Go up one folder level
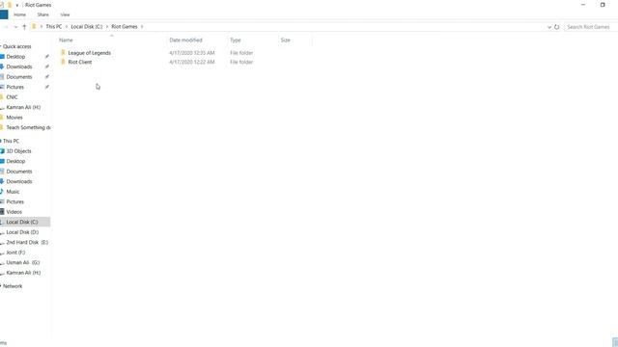 (24, 27)
